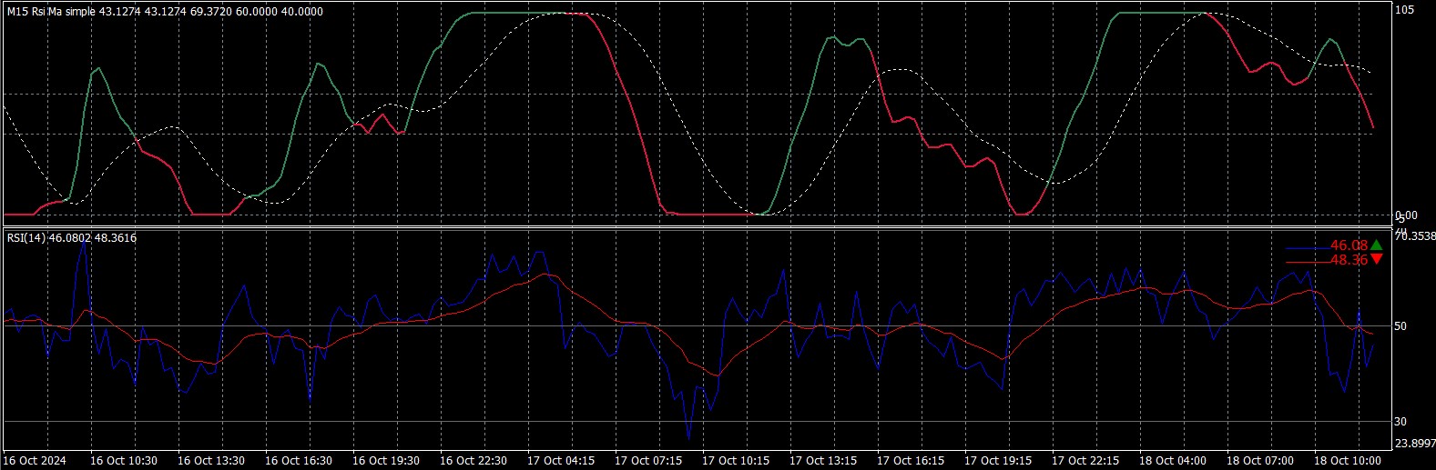
Task: Click the 17 Oct 19:15 time label
Action: point(998,461)
